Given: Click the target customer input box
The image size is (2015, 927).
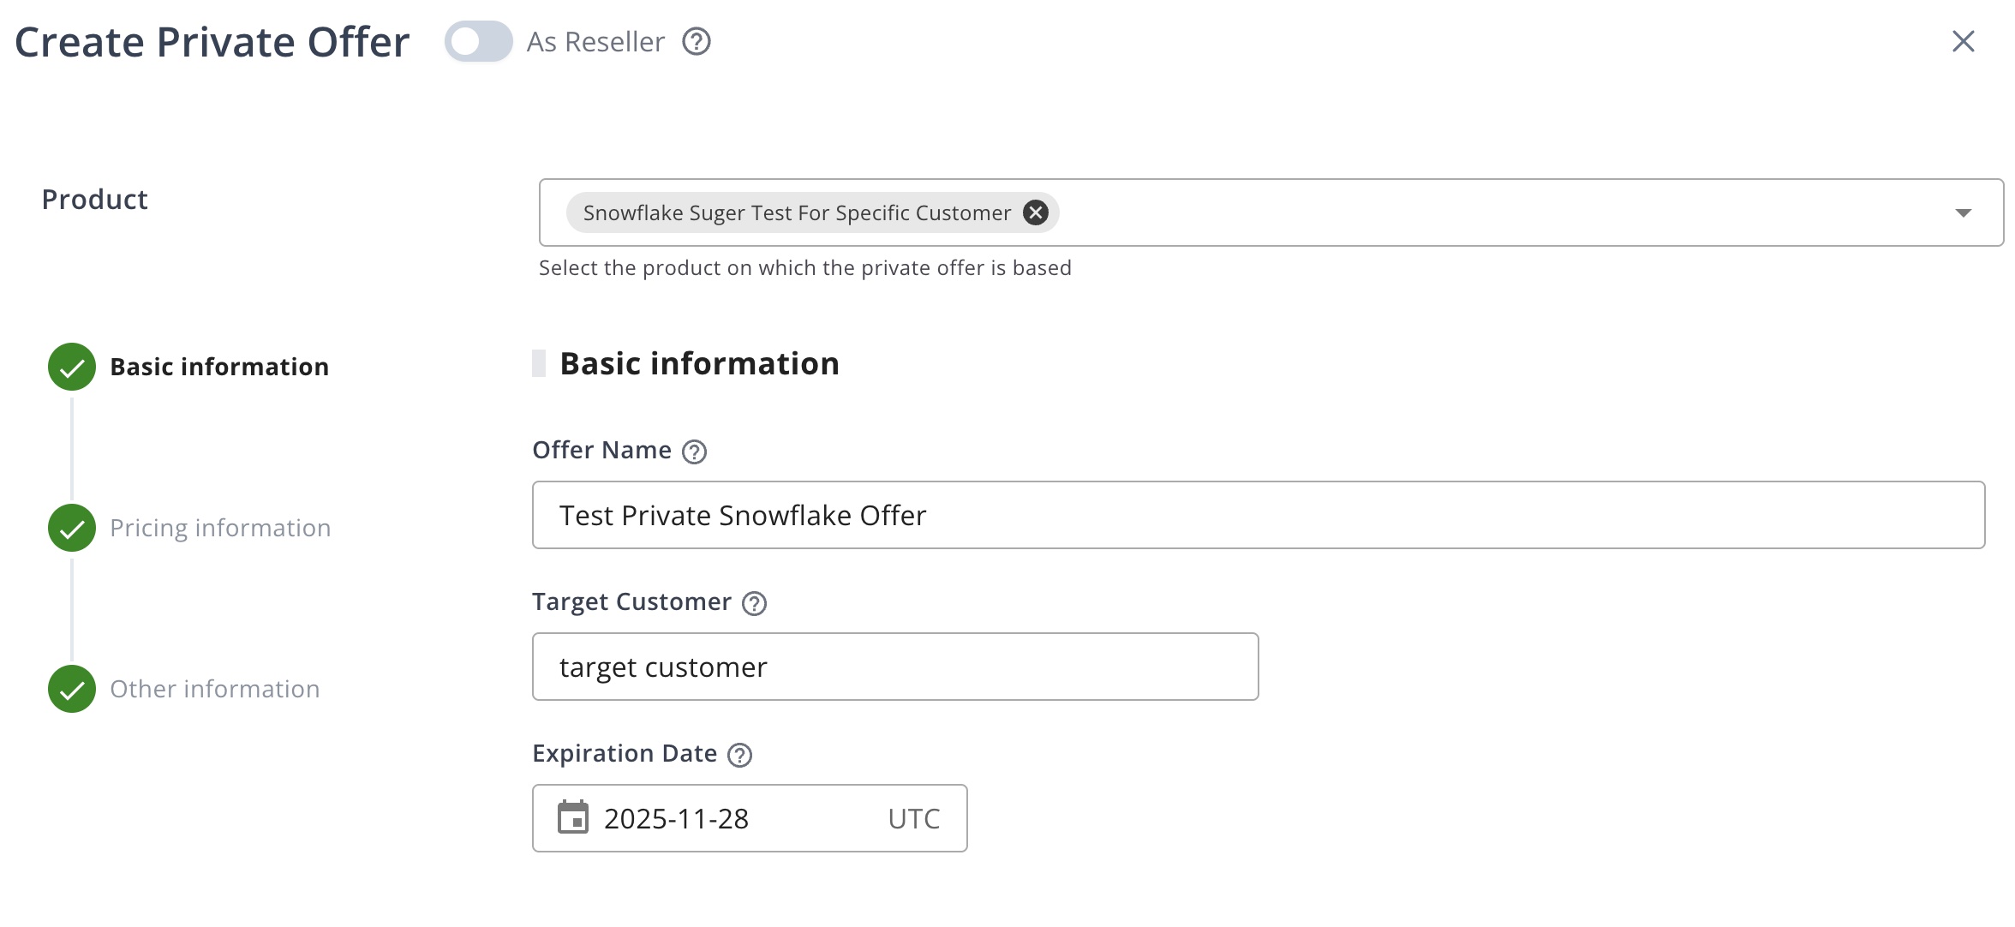Looking at the screenshot, I should click(x=894, y=667).
